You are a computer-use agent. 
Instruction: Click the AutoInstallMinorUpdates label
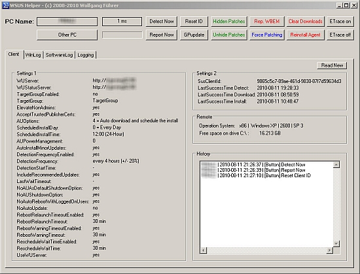coord(41,148)
